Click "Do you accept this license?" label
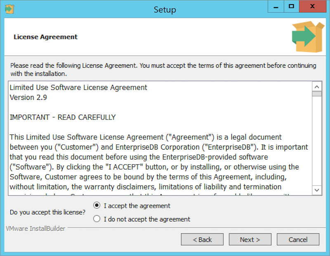The image size is (330, 256). (x=47, y=212)
